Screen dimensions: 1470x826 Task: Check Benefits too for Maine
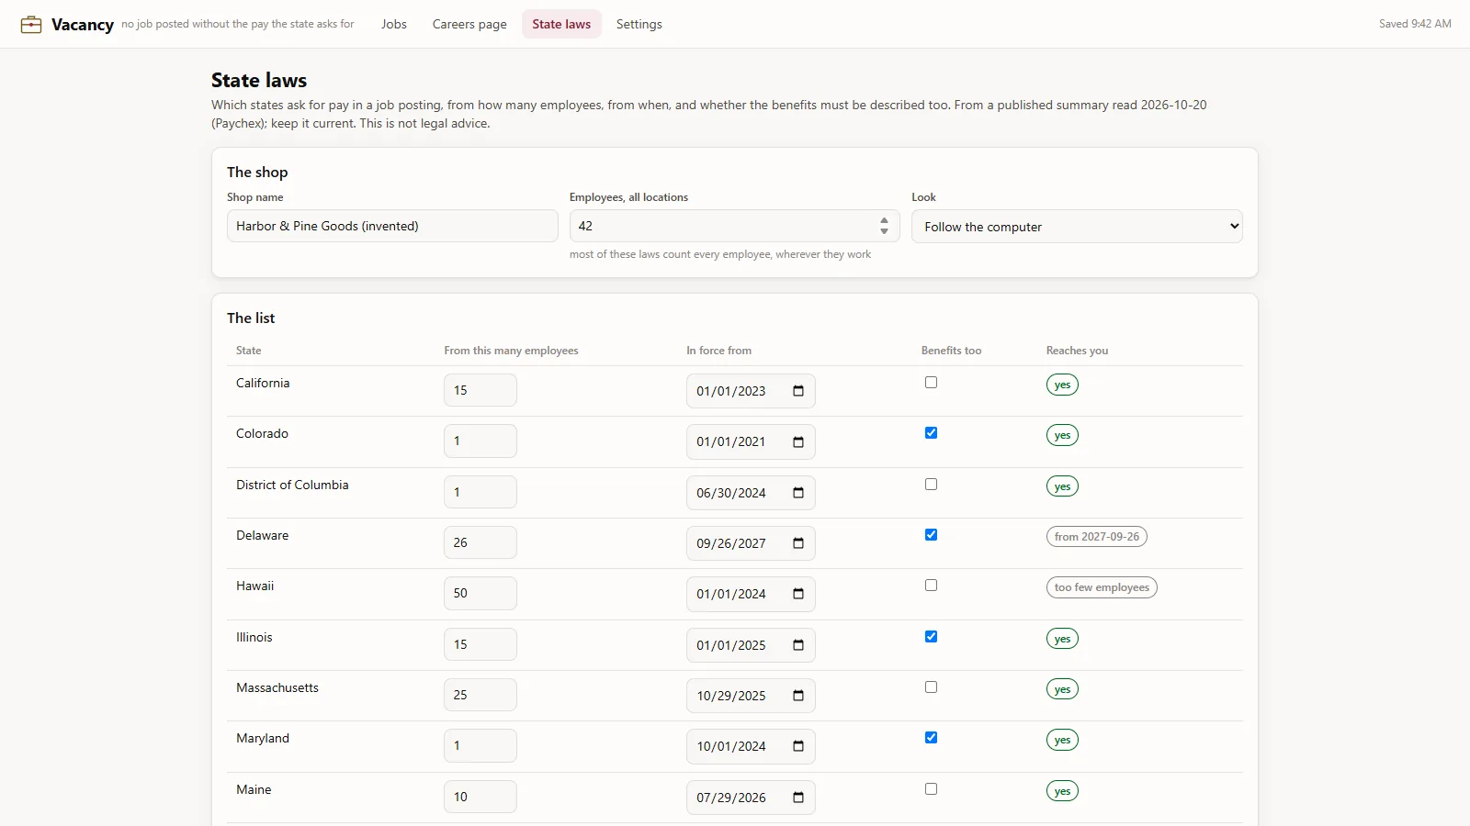point(931,789)
